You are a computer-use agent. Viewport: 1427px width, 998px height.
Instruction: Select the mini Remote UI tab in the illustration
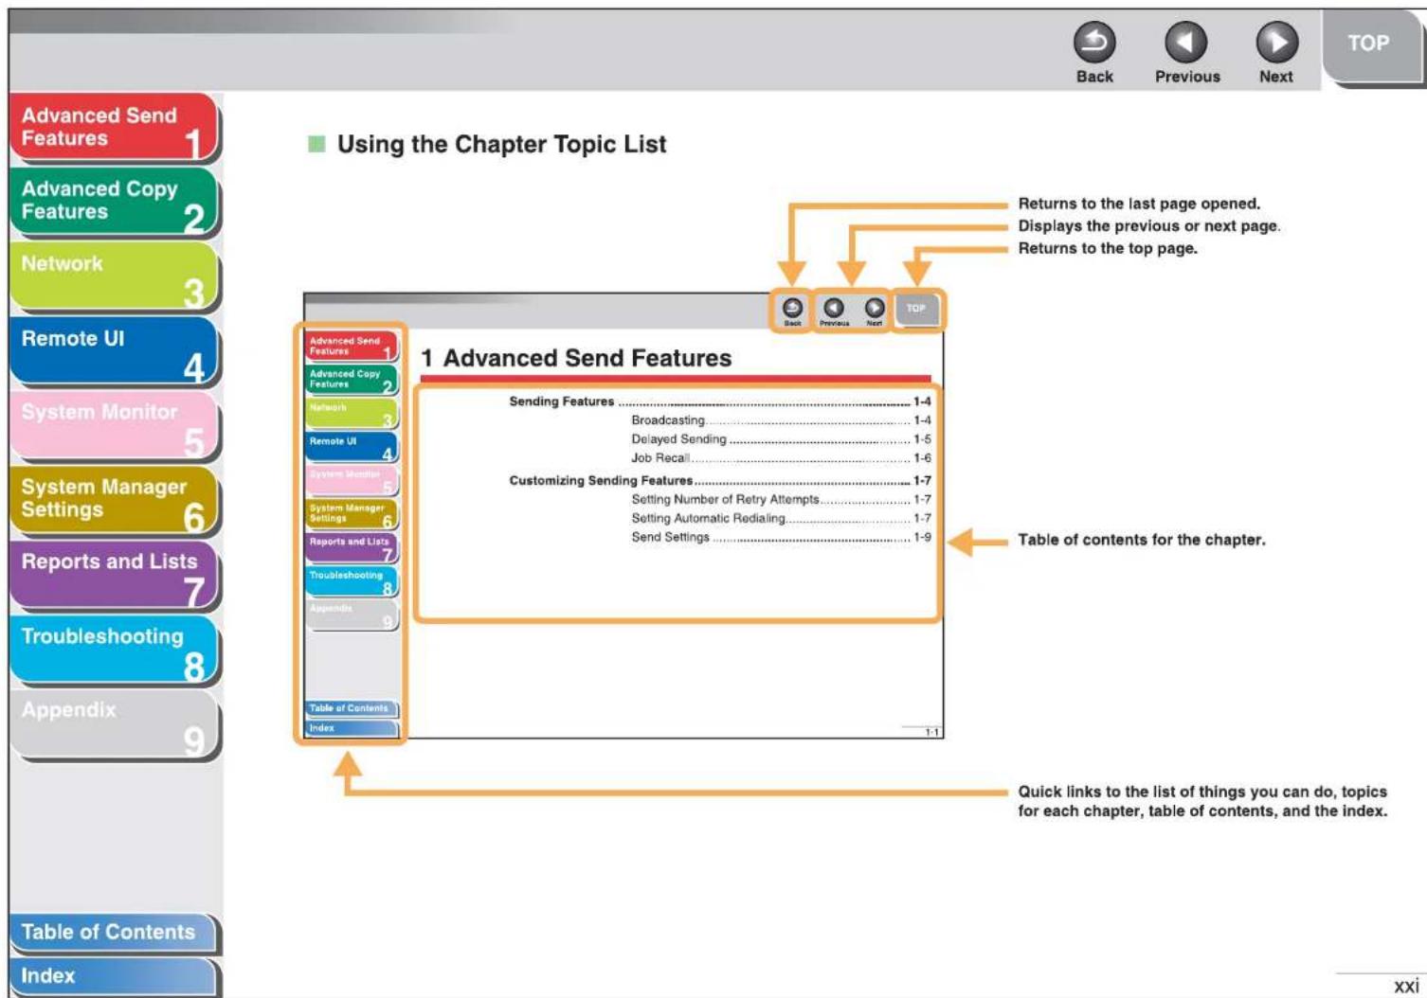[x=351, y=447]
